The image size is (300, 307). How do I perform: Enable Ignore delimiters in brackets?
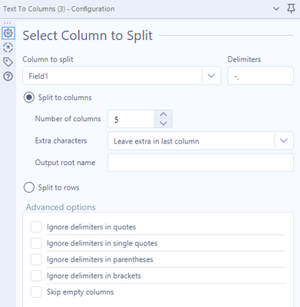36,276
